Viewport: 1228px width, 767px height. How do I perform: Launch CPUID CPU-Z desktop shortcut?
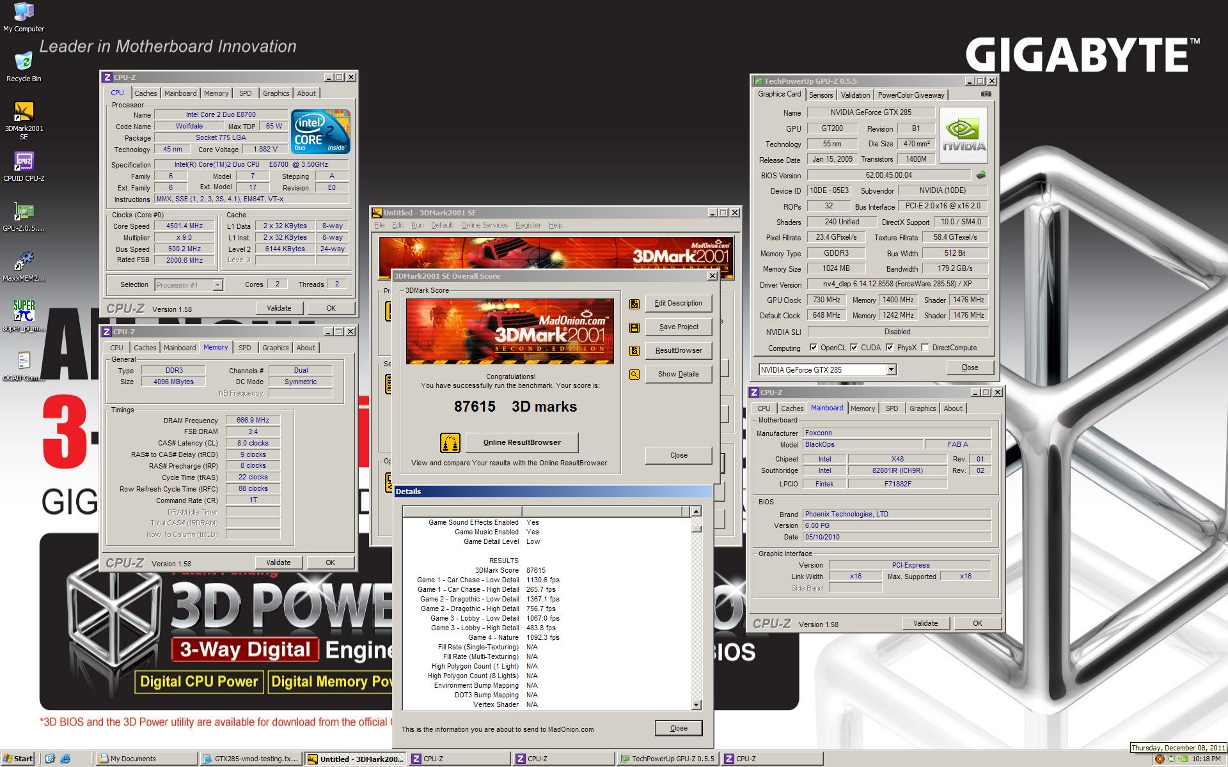click(24, 167)
